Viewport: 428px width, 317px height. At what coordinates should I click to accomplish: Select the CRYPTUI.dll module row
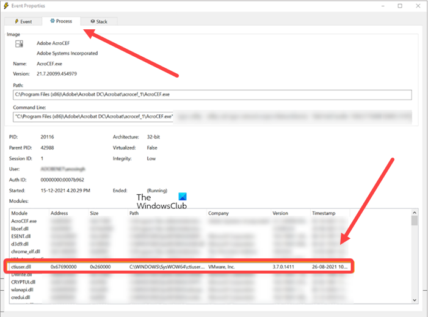180,282
